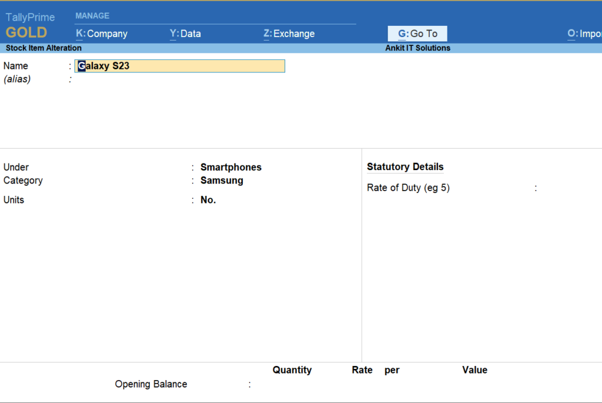Open the Company menu
The width and height of the screenshot is (602, 403).
[x=102, y=34]
